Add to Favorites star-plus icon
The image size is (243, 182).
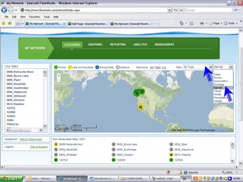tap(10, 23)
